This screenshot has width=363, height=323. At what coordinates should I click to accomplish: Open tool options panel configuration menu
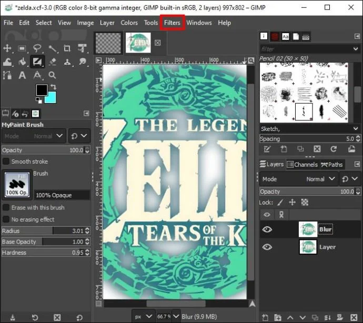coord(86,114)
